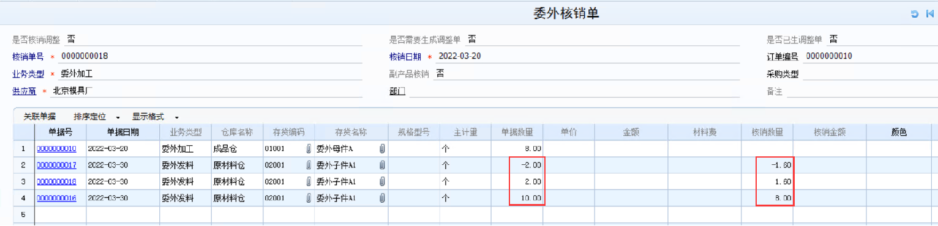Image resolution: width=938 pixels, height=226 pixels.
Task: Click the 是否已生调整单 field value 否
Action: click(x=833, y=39)
